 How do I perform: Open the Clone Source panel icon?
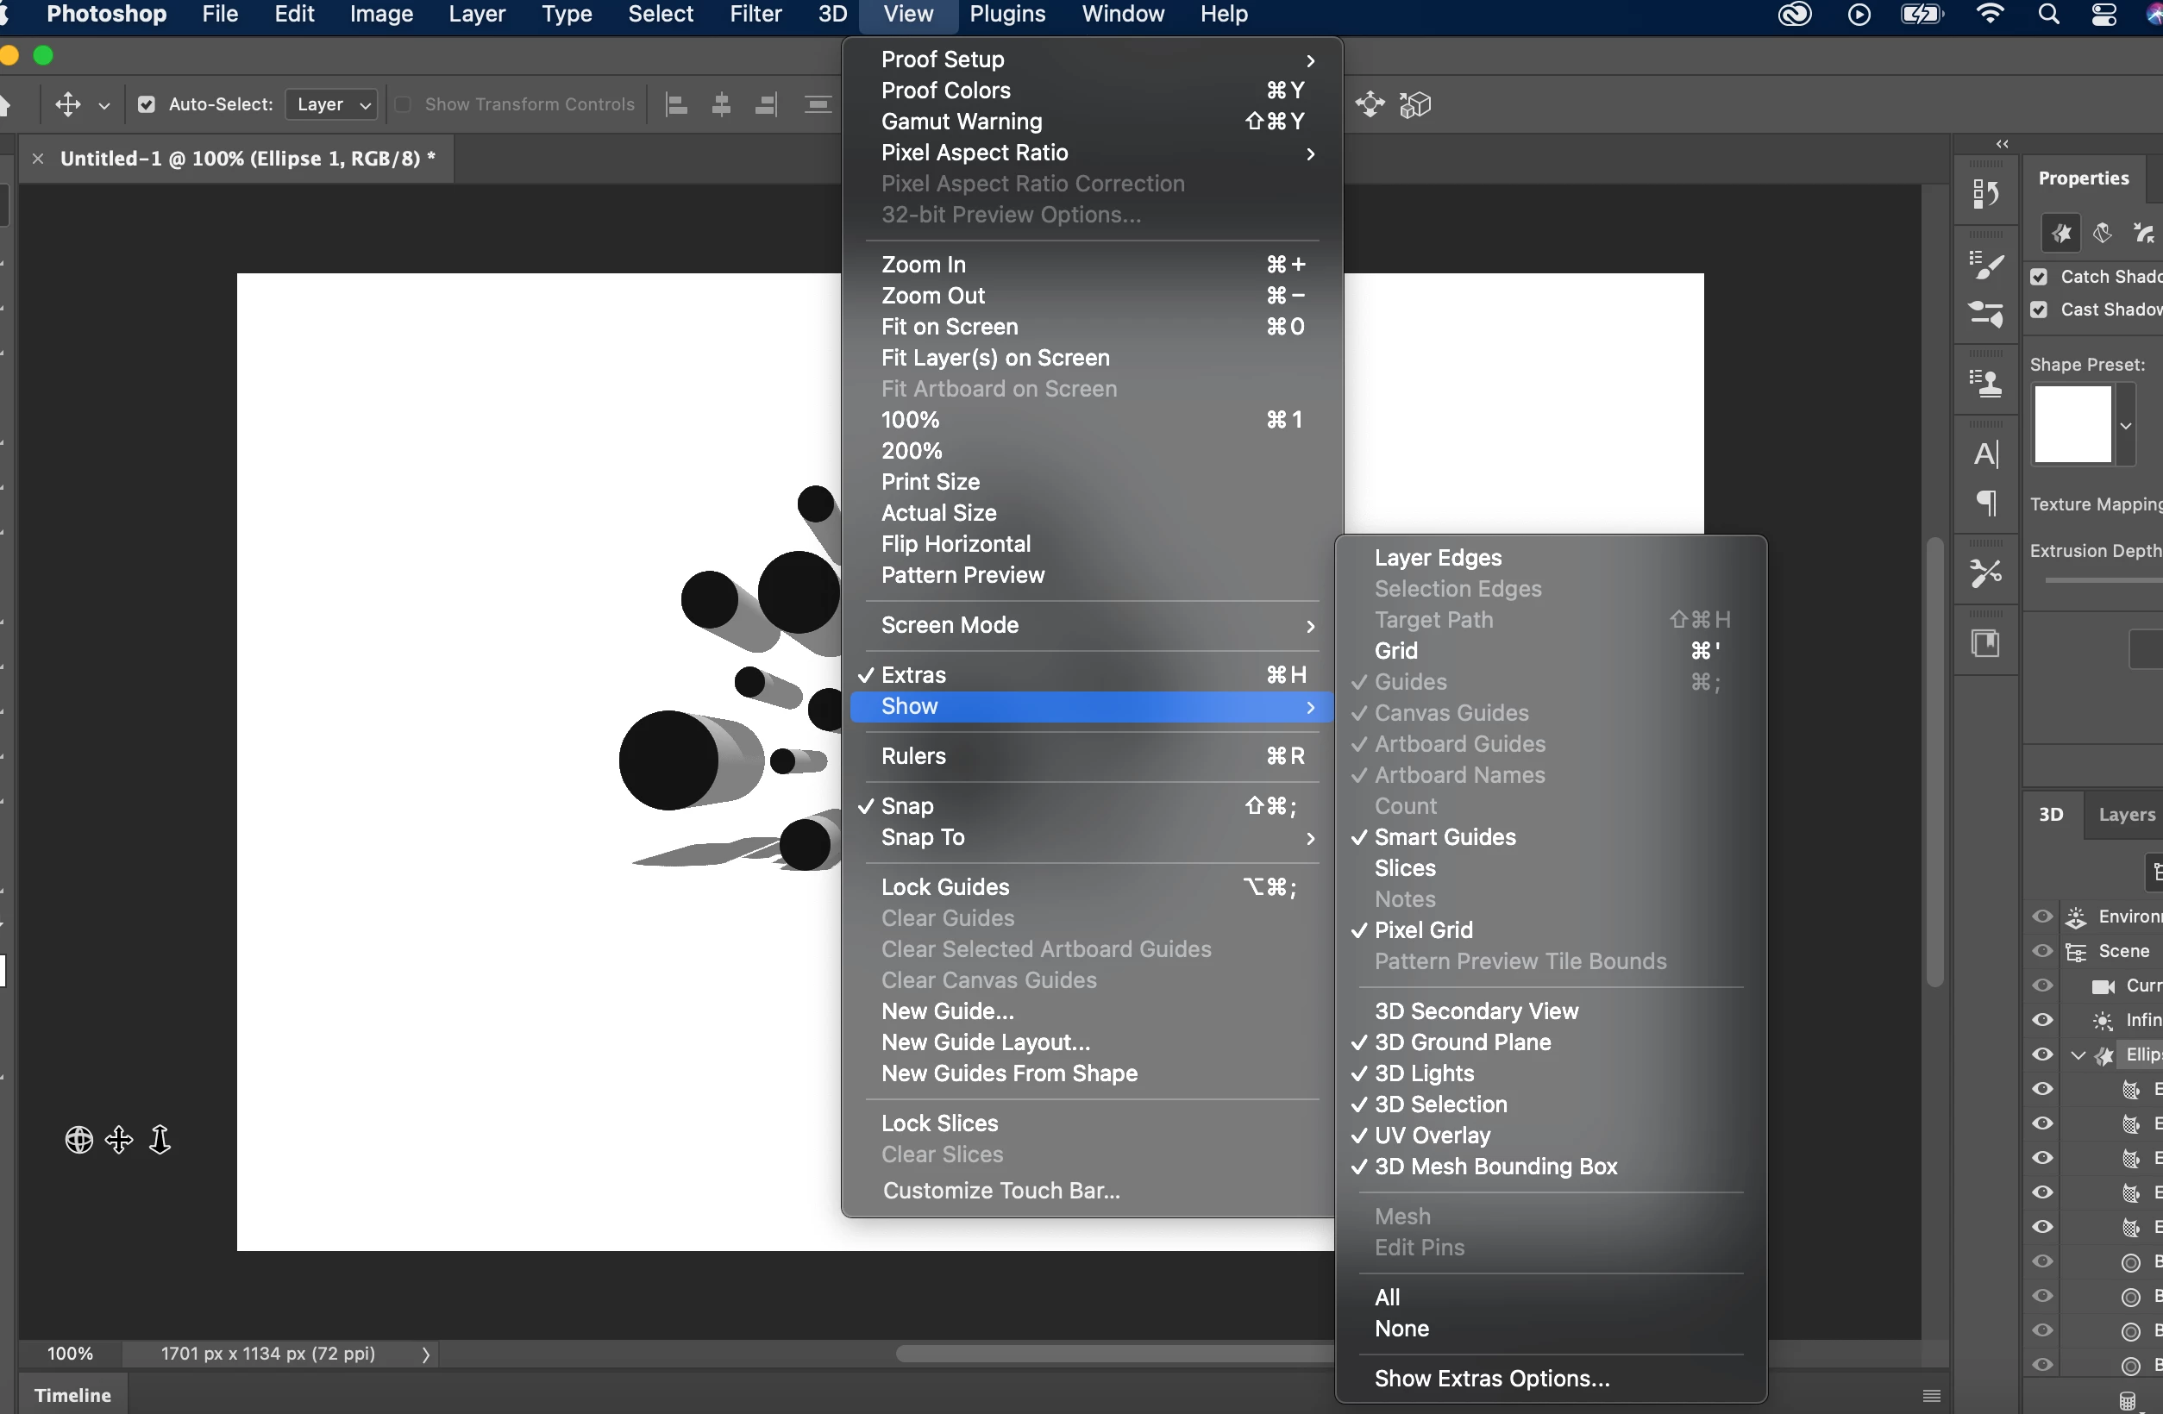(1986, 384)
